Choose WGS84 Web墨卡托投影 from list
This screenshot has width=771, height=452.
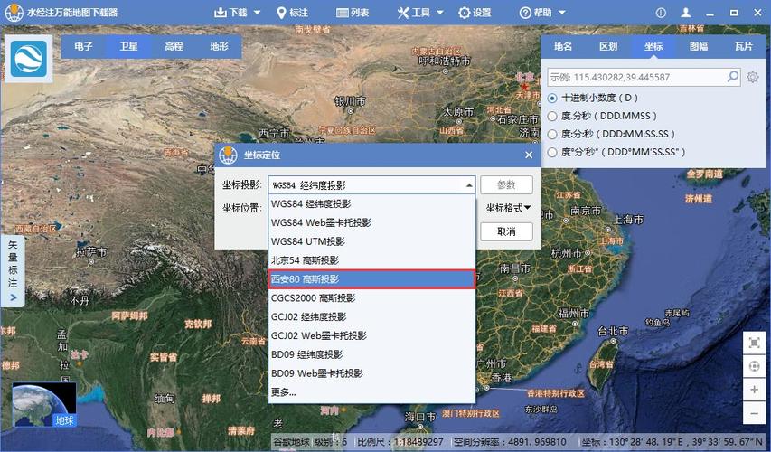click(x=371, y=222)
